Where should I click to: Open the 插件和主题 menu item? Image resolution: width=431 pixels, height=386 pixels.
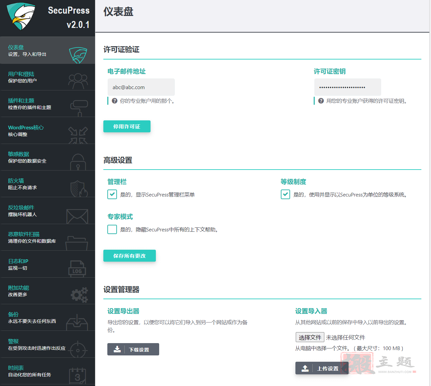pyautogui.click(x=48, y=104)
